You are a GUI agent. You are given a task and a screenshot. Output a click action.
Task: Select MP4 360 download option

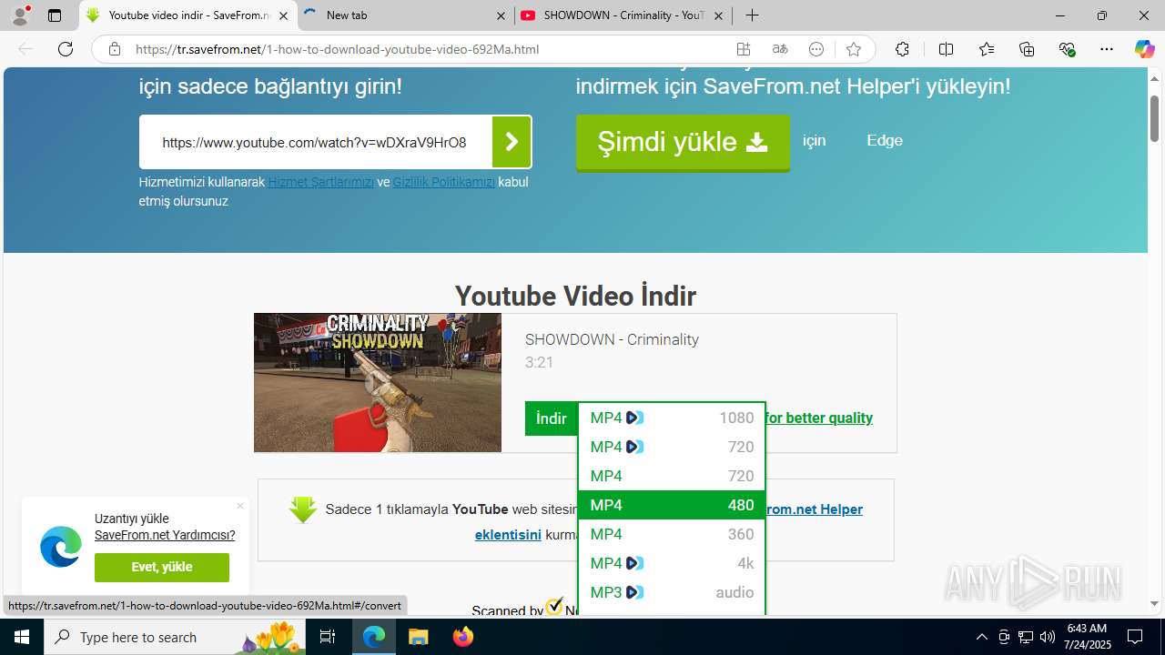coord(672,534)
